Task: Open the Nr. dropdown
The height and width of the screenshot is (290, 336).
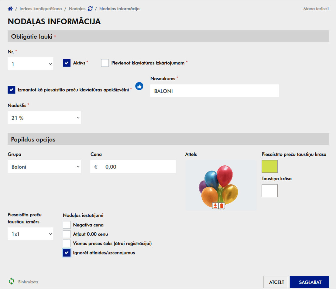Action: click(30, 64)
